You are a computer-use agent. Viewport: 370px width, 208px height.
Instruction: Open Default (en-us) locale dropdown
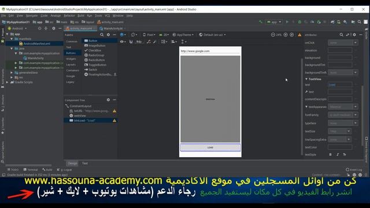[212, 35]
